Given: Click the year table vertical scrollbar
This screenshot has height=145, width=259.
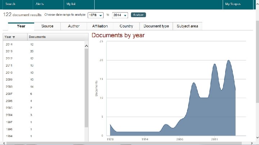Looking at the screenshot, I should 86,88.
